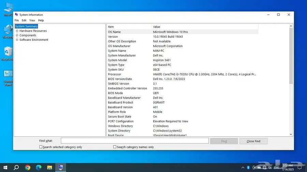Select the Secure Boot State row
This screenshot has height=172, width=307.
click(x=182, y=117)
